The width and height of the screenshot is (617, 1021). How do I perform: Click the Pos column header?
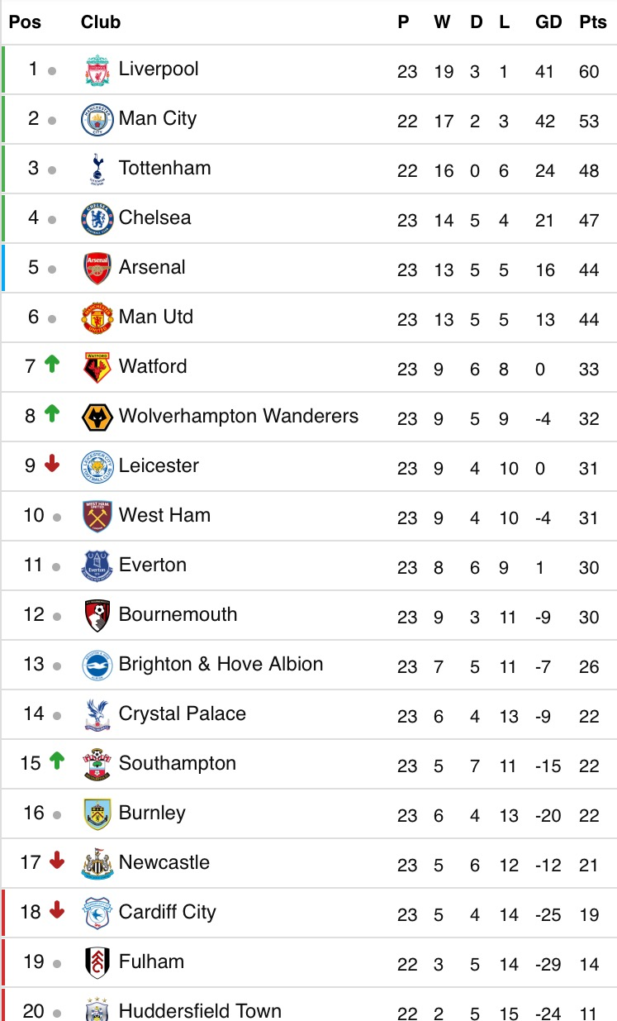click(25, 22)
